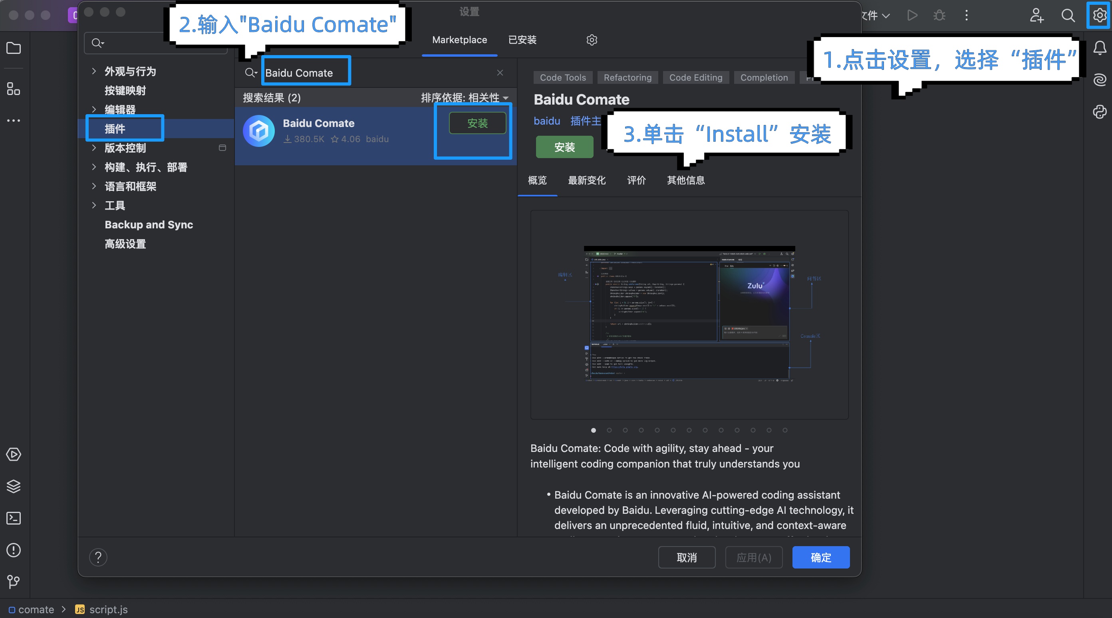The image size is (1112, 618).
Task: Open plugin search history magnifier icon
Action: coord(251,73)
